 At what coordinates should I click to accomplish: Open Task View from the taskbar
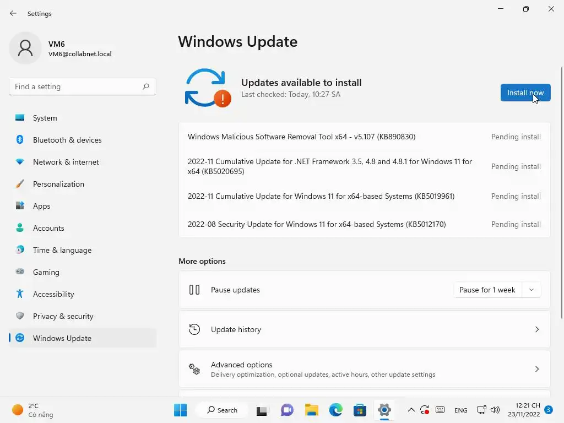tap(262, 410)
